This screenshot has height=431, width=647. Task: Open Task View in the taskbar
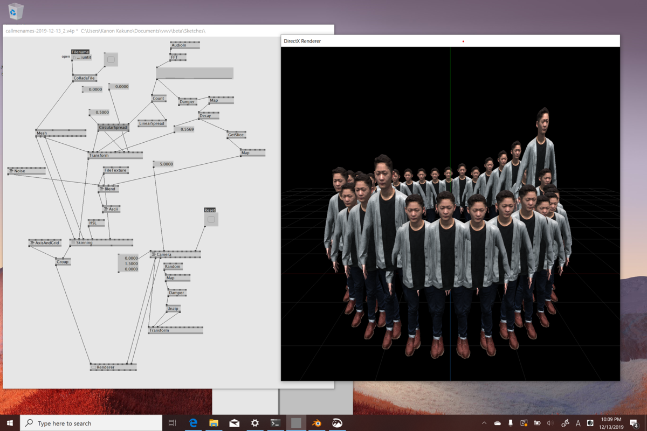pyautogui.click(x=173, y=423)
